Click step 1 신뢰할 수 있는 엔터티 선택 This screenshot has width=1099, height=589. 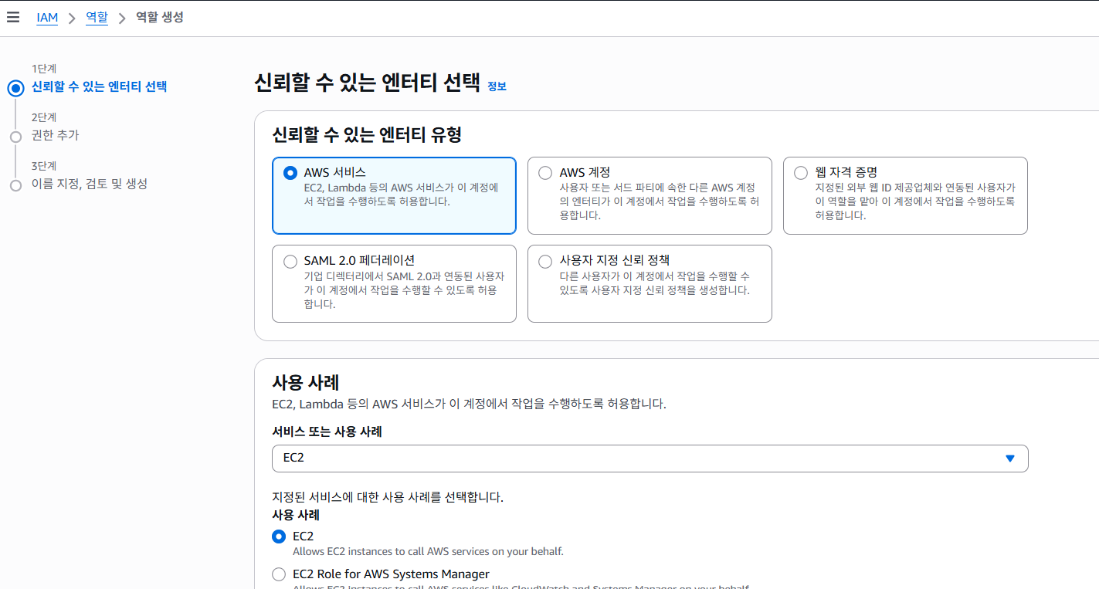click(99, 86)
